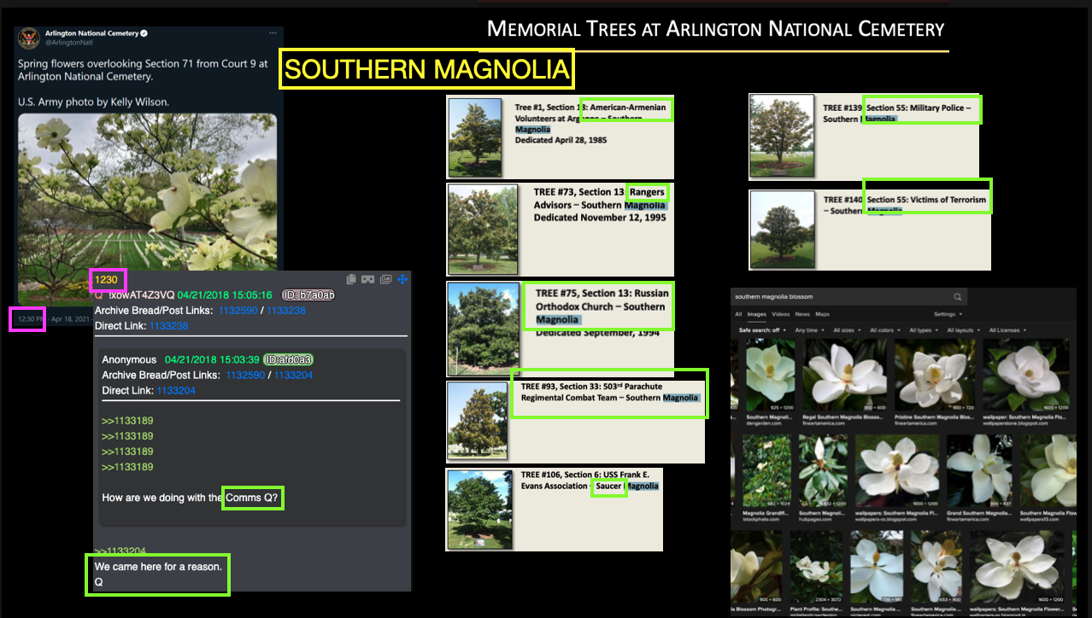Open the All colors filter dropdown
This screenshot has width=1092, height=618.
click(885, 330)
